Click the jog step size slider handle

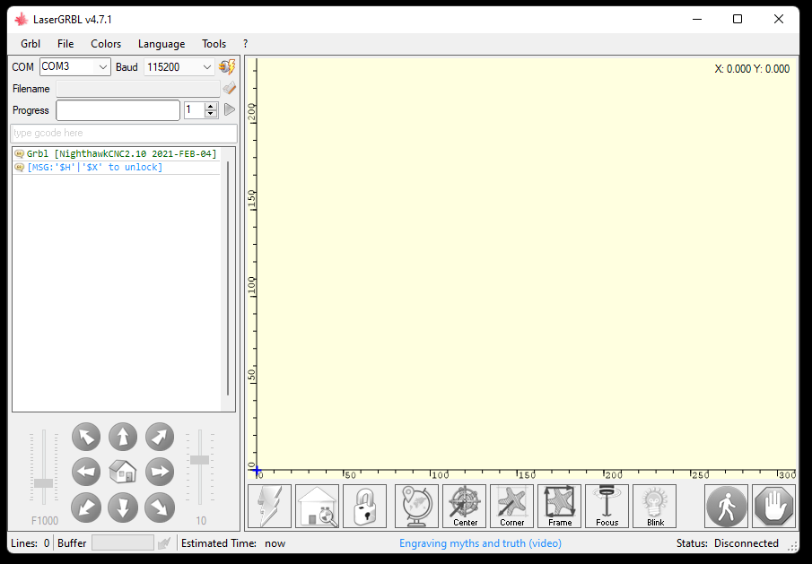click(200, 459)
